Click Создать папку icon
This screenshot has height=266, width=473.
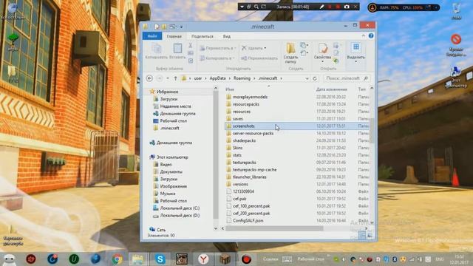(x=290, y=53)
